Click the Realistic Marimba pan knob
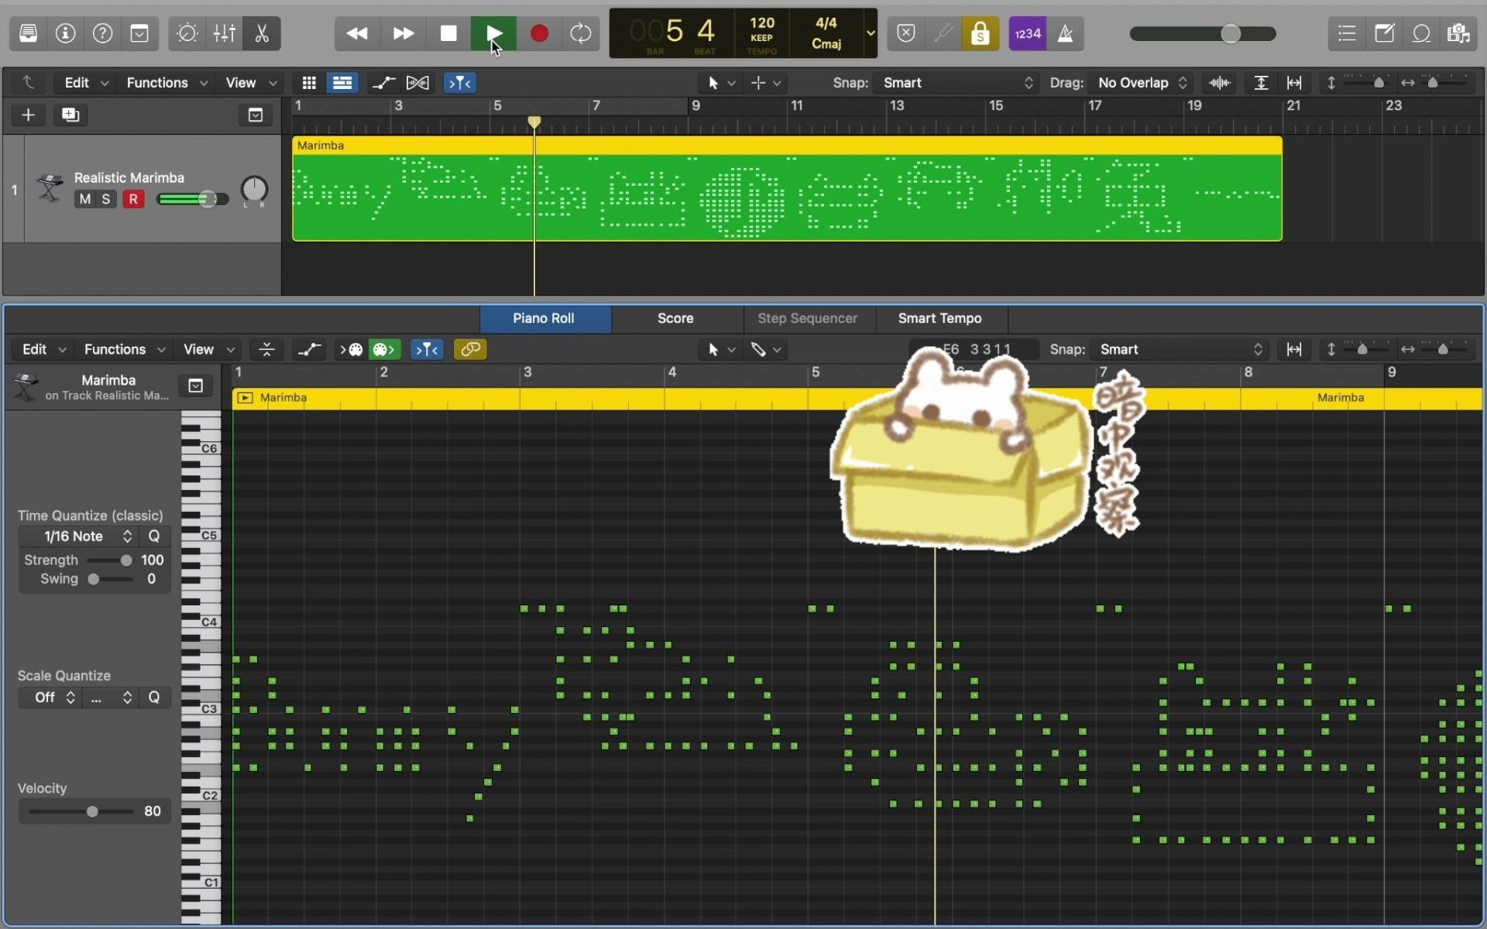This screenshot has height=929, width=1487. 254,188
